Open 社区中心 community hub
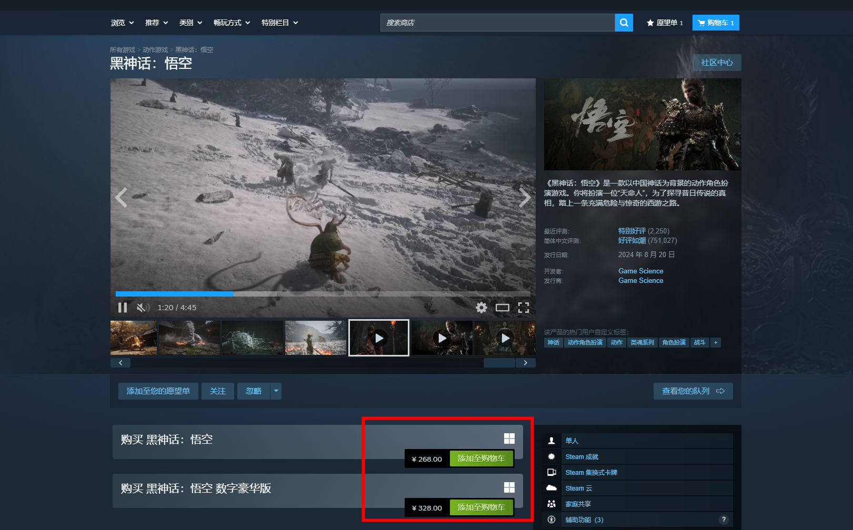The width and height of the screenshot is (853, 530). point(717,63)
